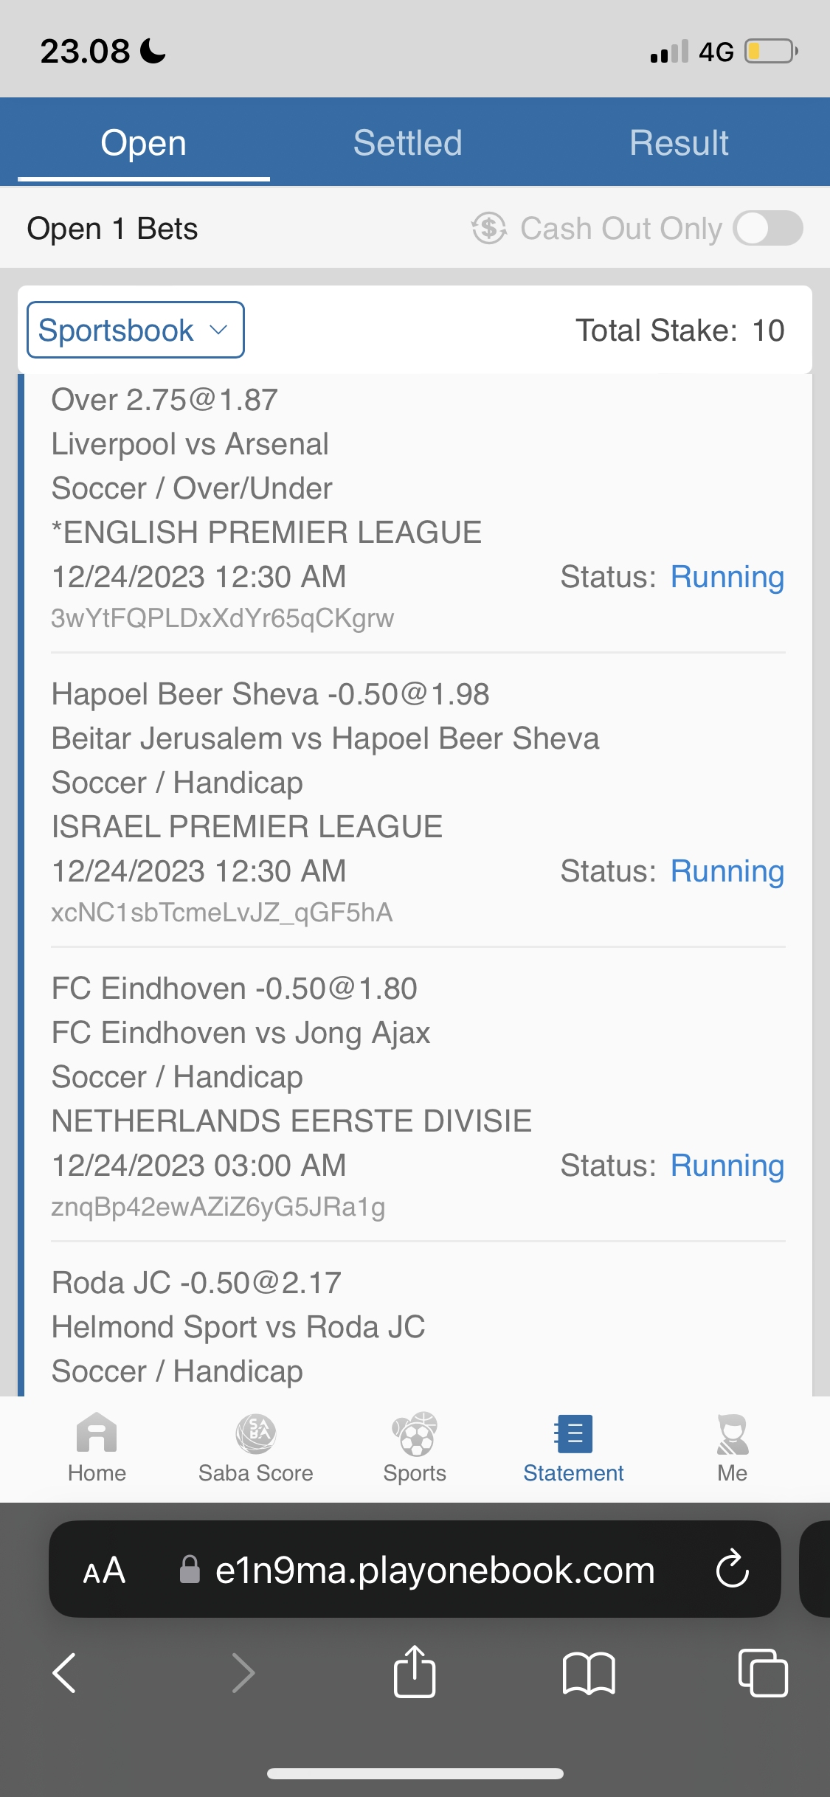
Task: Tap Running status for Liverpool vs Arsenal
Action: pyautogui.click(x=727, y=577)
